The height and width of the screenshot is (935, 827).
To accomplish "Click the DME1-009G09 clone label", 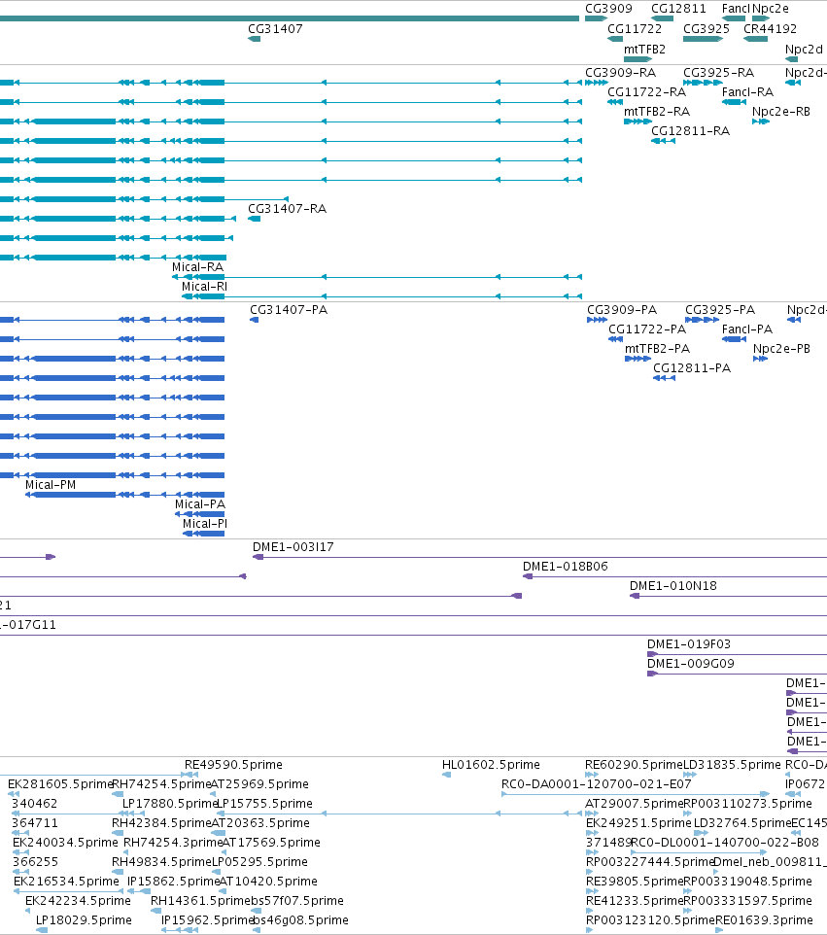I will [690, 663].
